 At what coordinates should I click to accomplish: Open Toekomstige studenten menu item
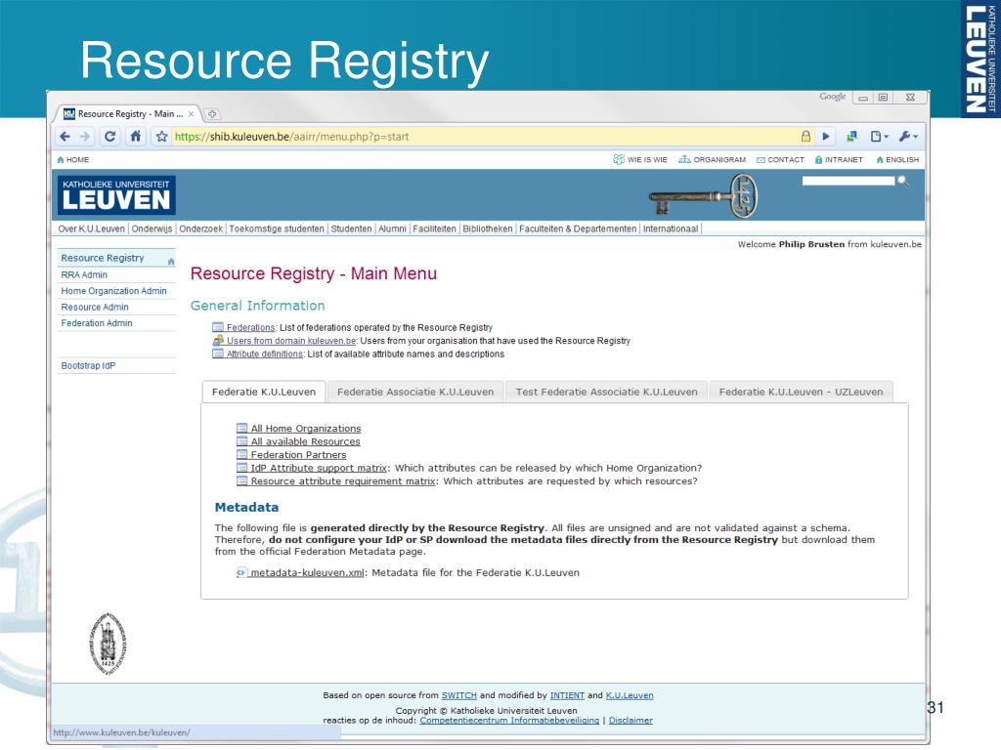(277, 229)
